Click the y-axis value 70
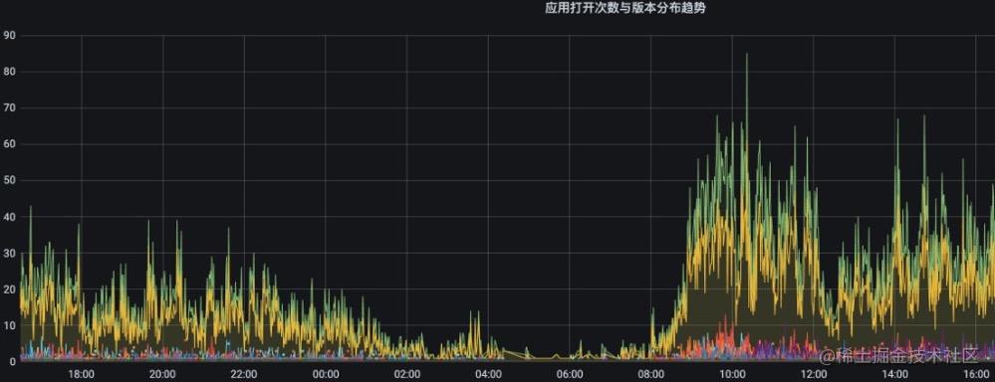This screenshot has height=382, width=995. point(9,107)
